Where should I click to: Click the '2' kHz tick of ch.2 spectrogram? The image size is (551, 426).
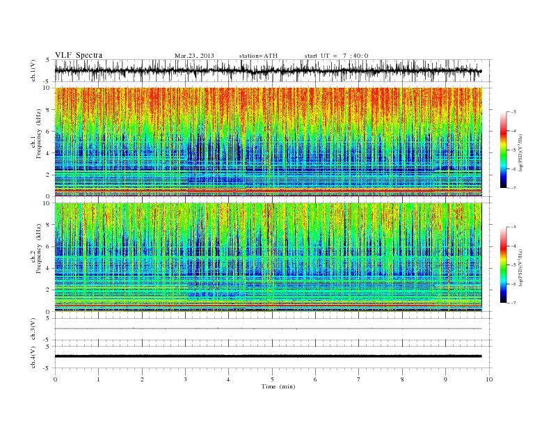[48, 290]
